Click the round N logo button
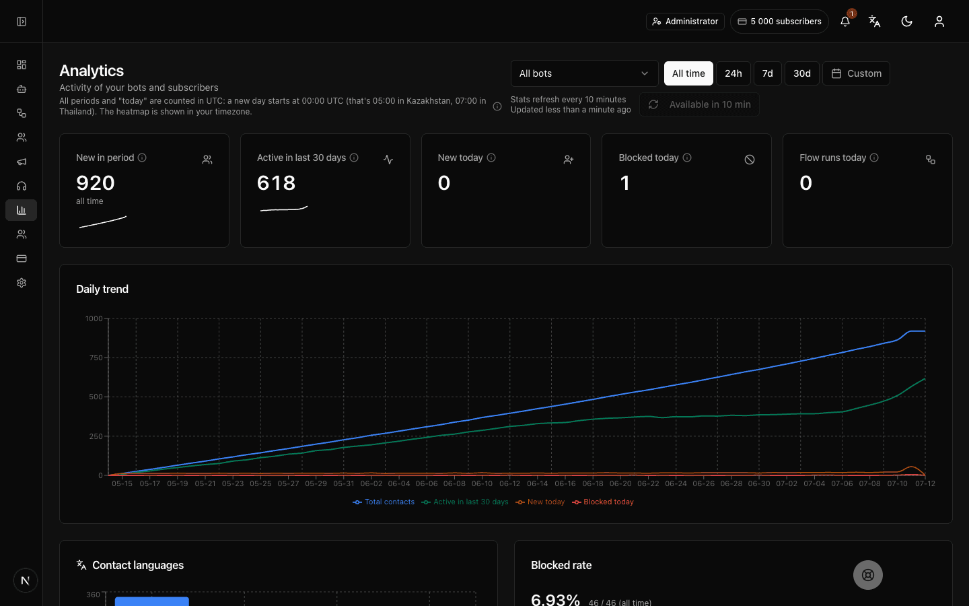 (26, 580)
